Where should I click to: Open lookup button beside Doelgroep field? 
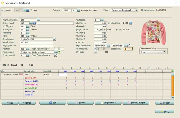(x=28, y=33)
